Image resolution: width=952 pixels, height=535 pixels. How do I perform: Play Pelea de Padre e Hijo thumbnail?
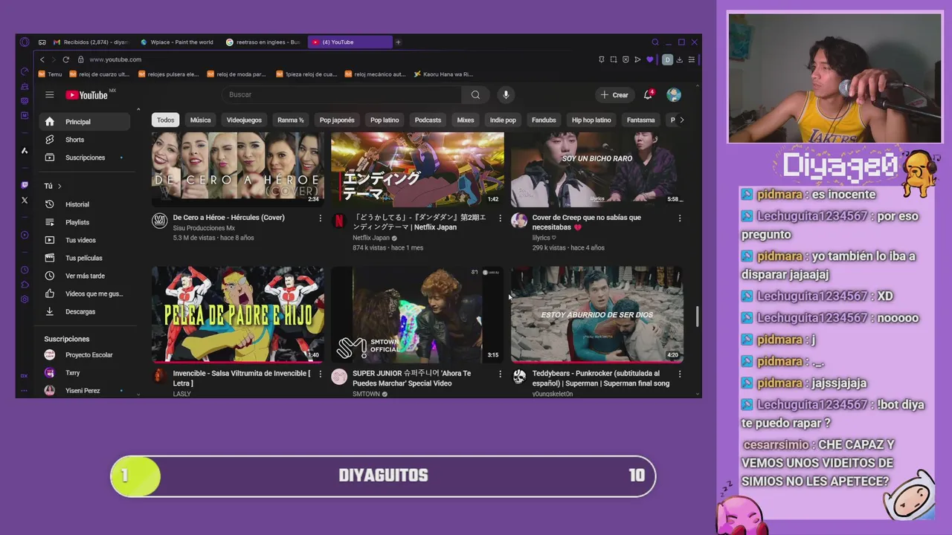point(238,314)
